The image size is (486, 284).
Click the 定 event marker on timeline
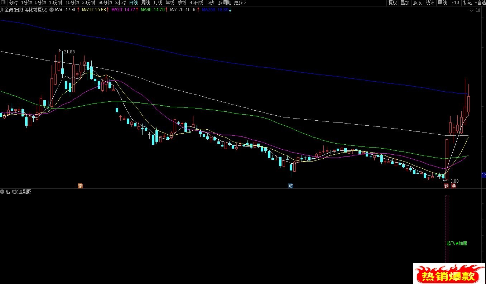point(80,186)
